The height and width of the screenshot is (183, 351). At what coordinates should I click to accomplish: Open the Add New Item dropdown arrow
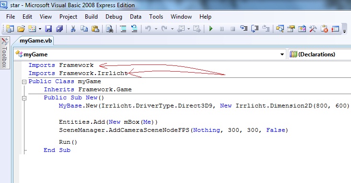[40, 29]
